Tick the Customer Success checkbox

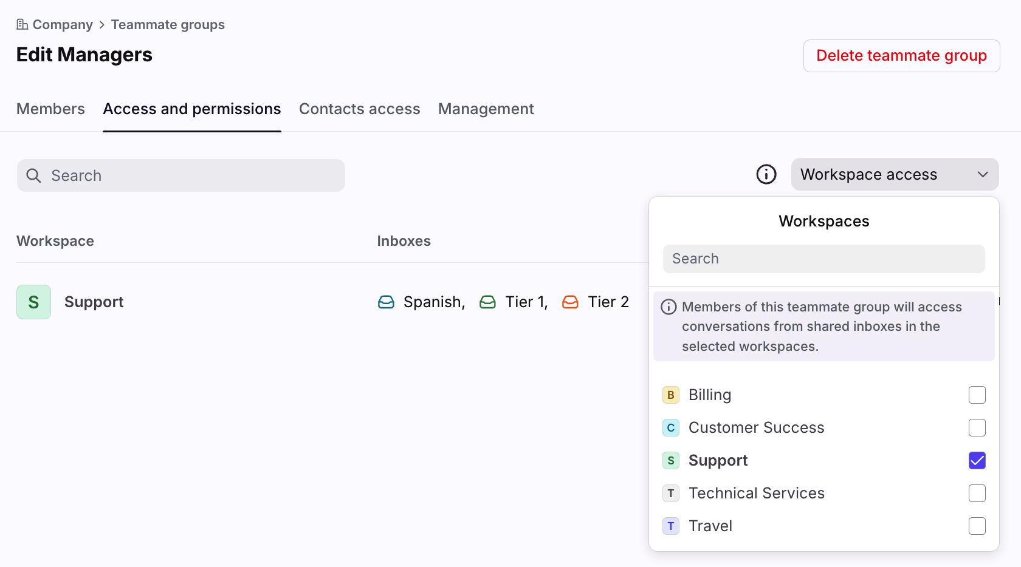click(x=977, y=428)
